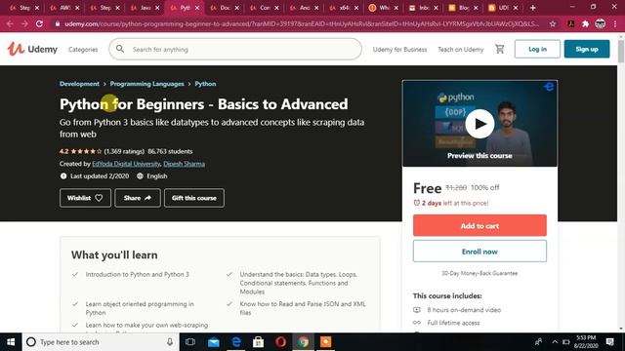625x351 pixels.
Task: Click the orange app icon on the taskbar
Action: pos(325,342)
